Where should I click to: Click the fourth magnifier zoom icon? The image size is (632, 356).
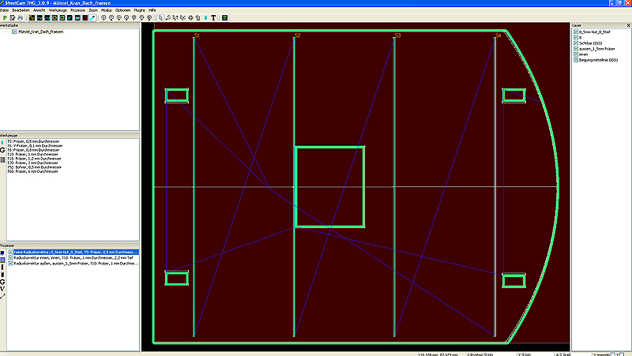(126, 17)
